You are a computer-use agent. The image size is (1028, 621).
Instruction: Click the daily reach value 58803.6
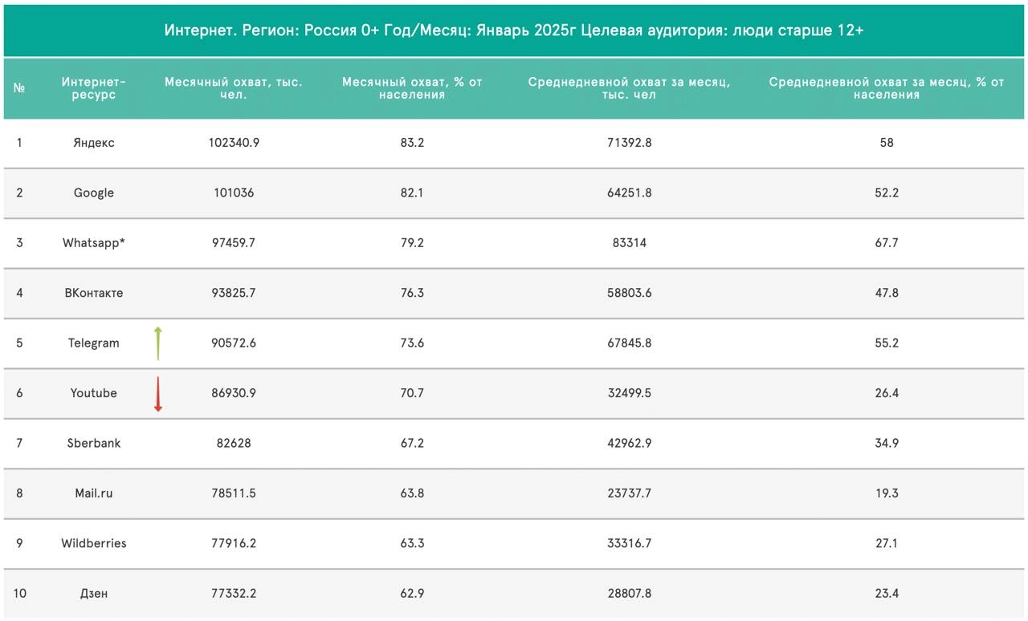point(630,293)
